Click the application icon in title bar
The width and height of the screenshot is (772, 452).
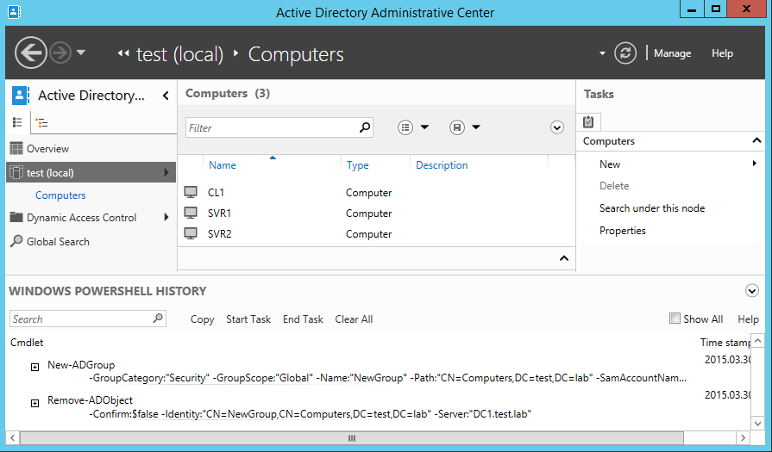pos(15,12)
